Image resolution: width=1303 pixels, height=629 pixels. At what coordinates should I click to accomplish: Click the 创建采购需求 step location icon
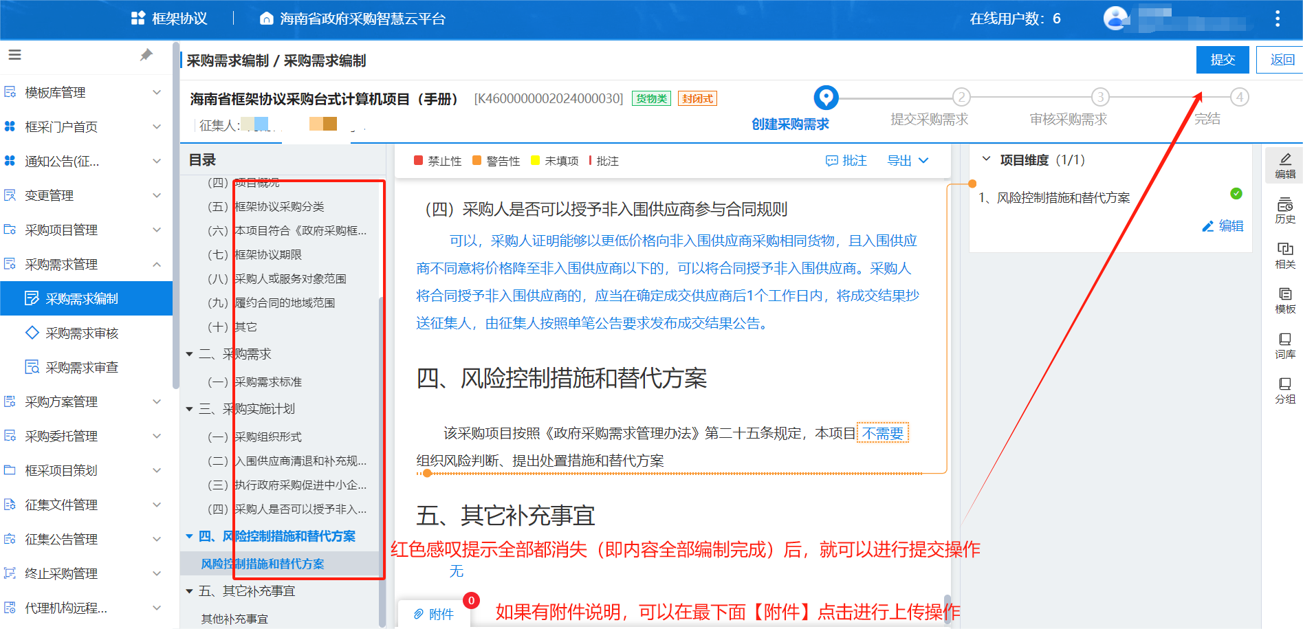coord(826,98)
